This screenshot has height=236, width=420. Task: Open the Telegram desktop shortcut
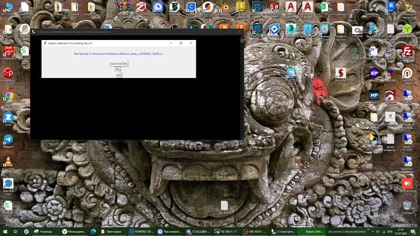pos(9,140)
